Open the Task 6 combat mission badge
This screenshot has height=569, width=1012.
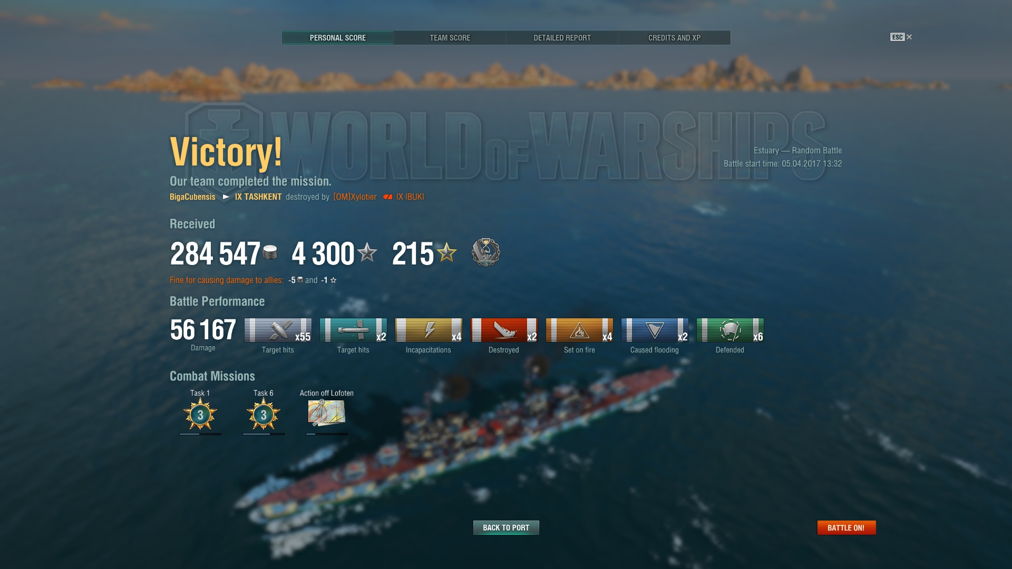tap(264, 415)
